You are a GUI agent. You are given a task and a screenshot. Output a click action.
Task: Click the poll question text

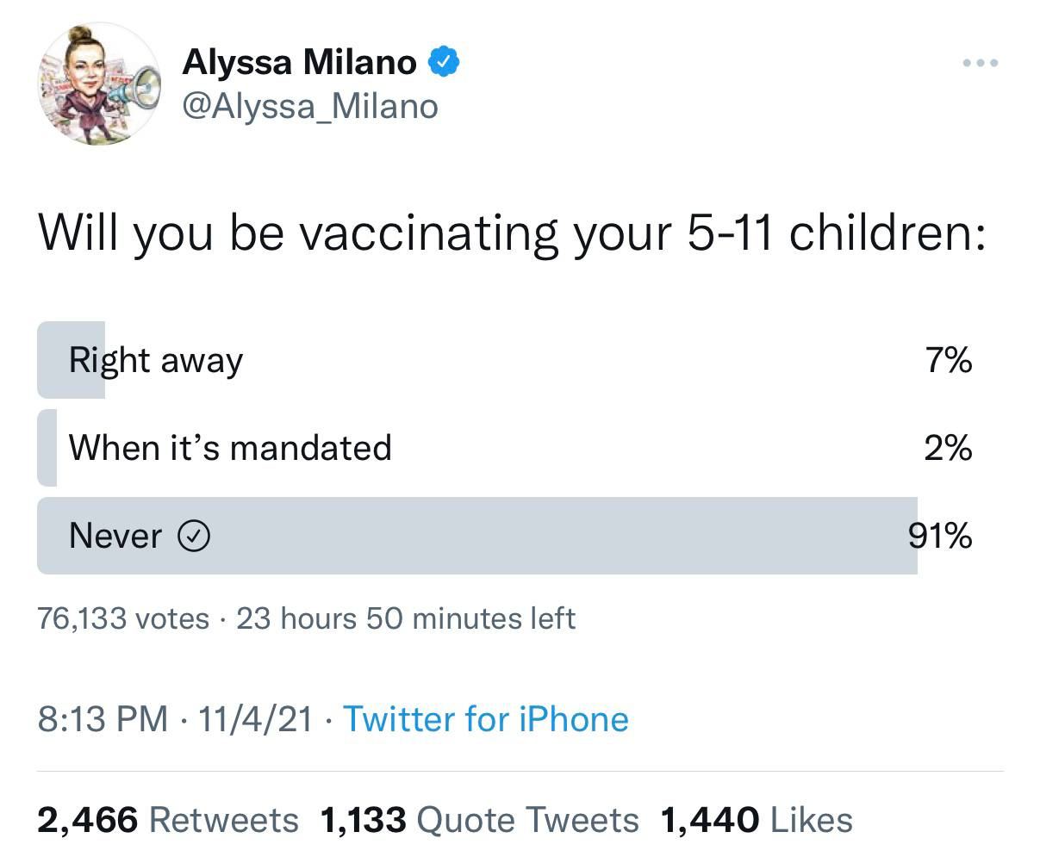[512, 234]
